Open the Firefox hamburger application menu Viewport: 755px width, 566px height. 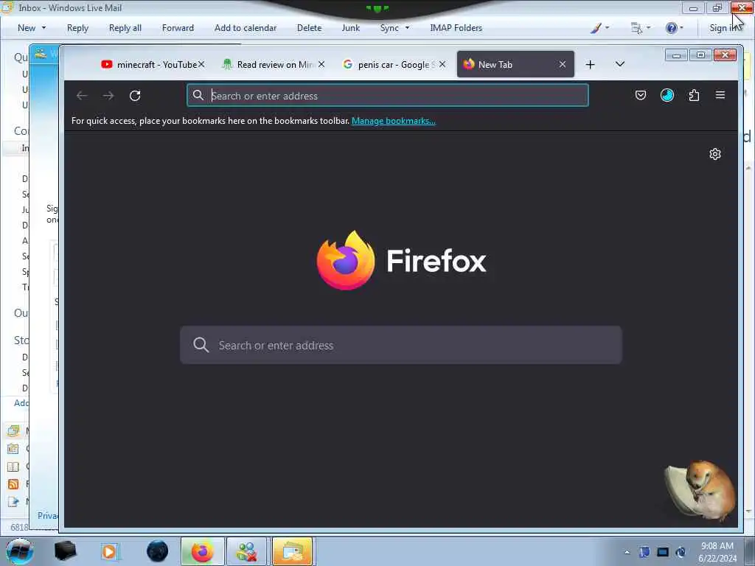coord(720,95)
